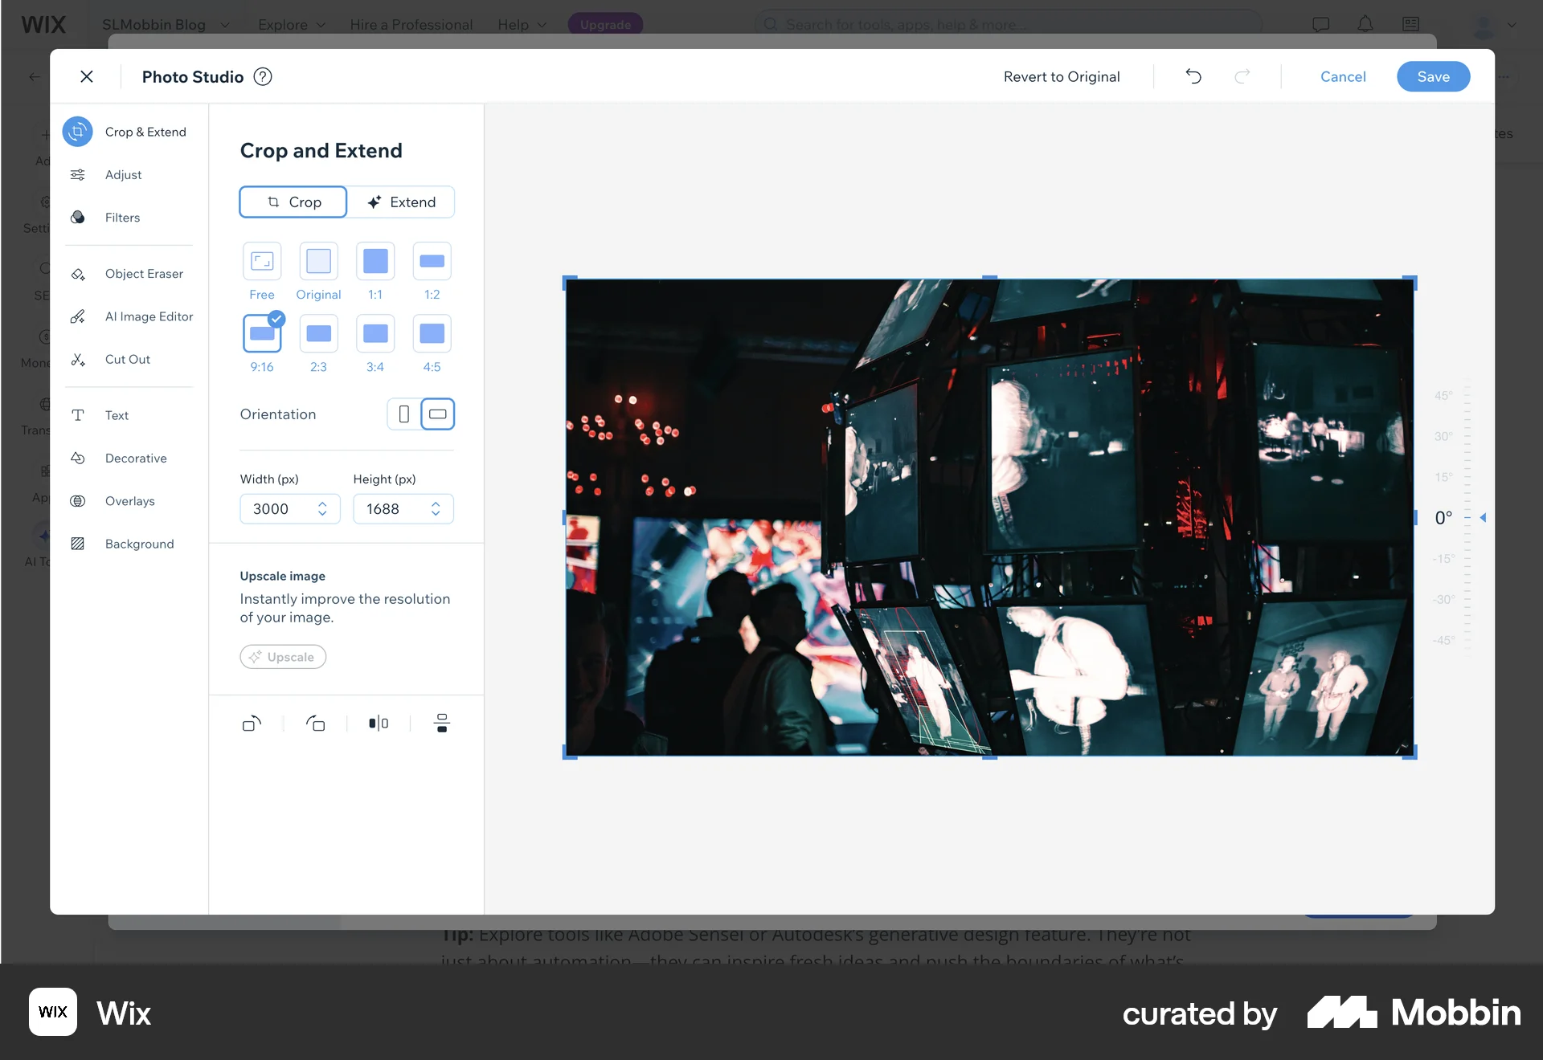Open the Overlays panel
1543x1060 pixels.
(x=129, y=501)
